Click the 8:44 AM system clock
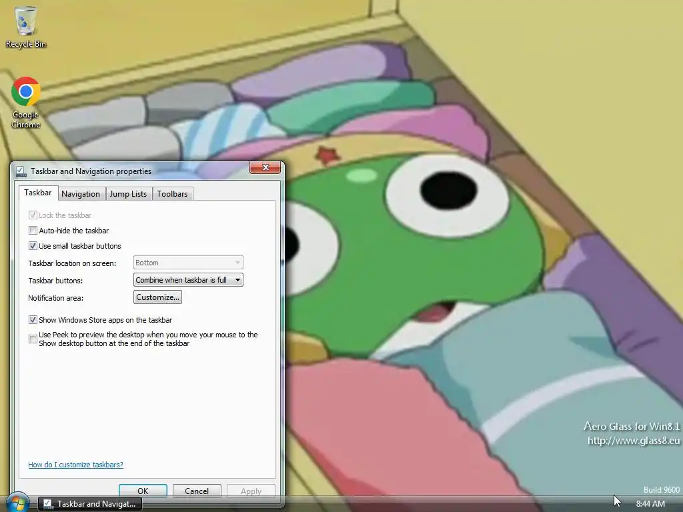Image resolution: width=683 pixels, height=512 pixels. 650,504
